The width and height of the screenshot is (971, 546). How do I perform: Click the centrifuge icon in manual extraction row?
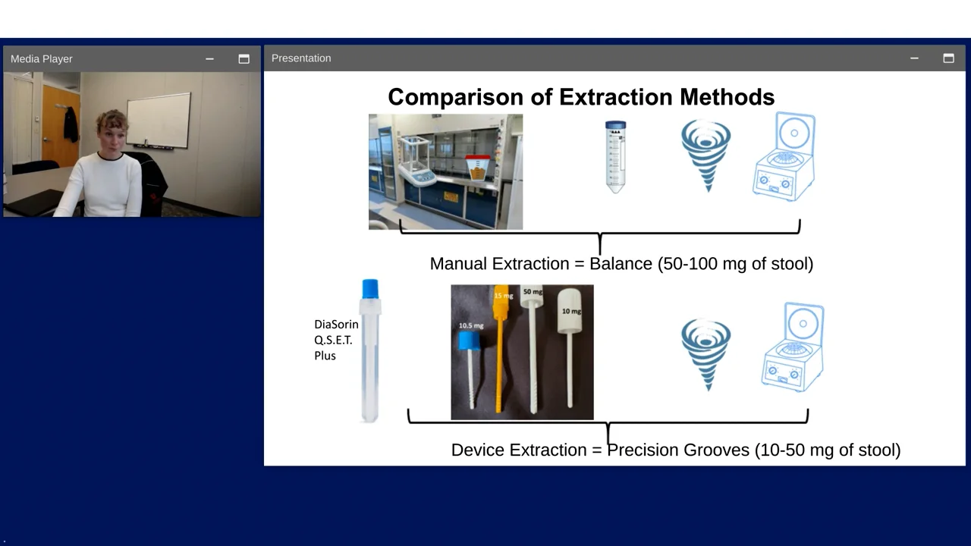(784, 156)
